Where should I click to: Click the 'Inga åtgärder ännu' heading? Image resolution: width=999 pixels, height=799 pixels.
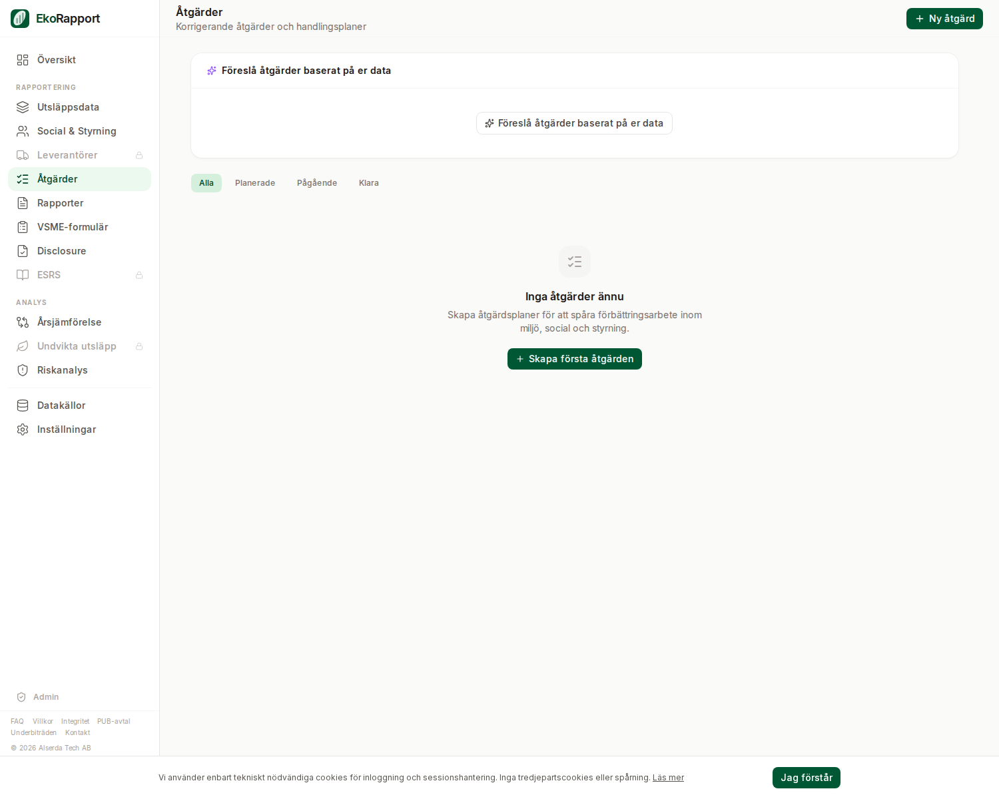point(575,296)
